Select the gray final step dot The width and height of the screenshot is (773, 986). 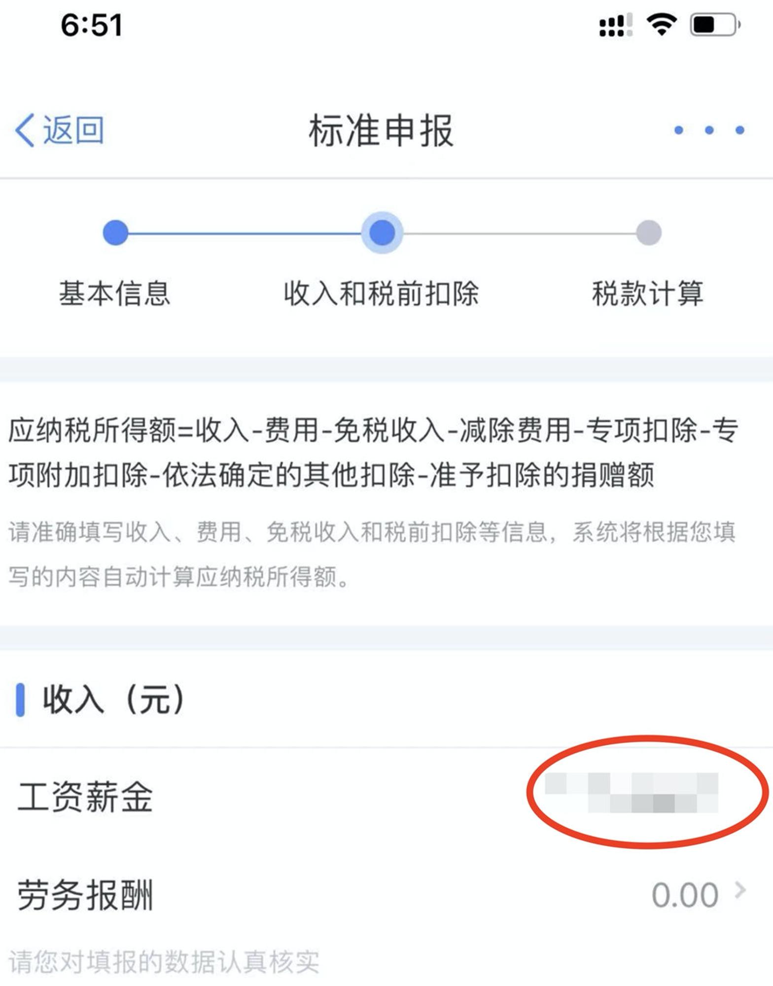[x=648, y=233]
